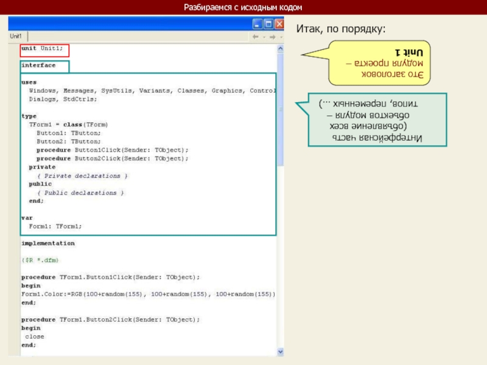Open the back history dropdown arrow
Screen dimensions: 487x365
pos(264,37)
